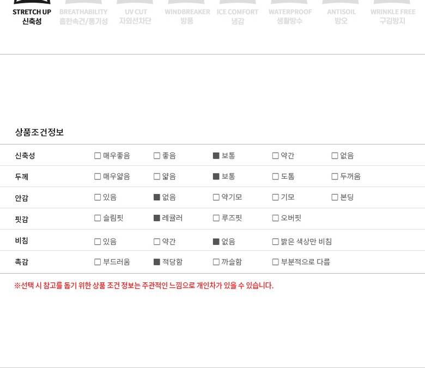Select 오버핏 checkbox in 핏감 row
The width and height of the screenshot is (425, 368).
(x=275, y=218)
